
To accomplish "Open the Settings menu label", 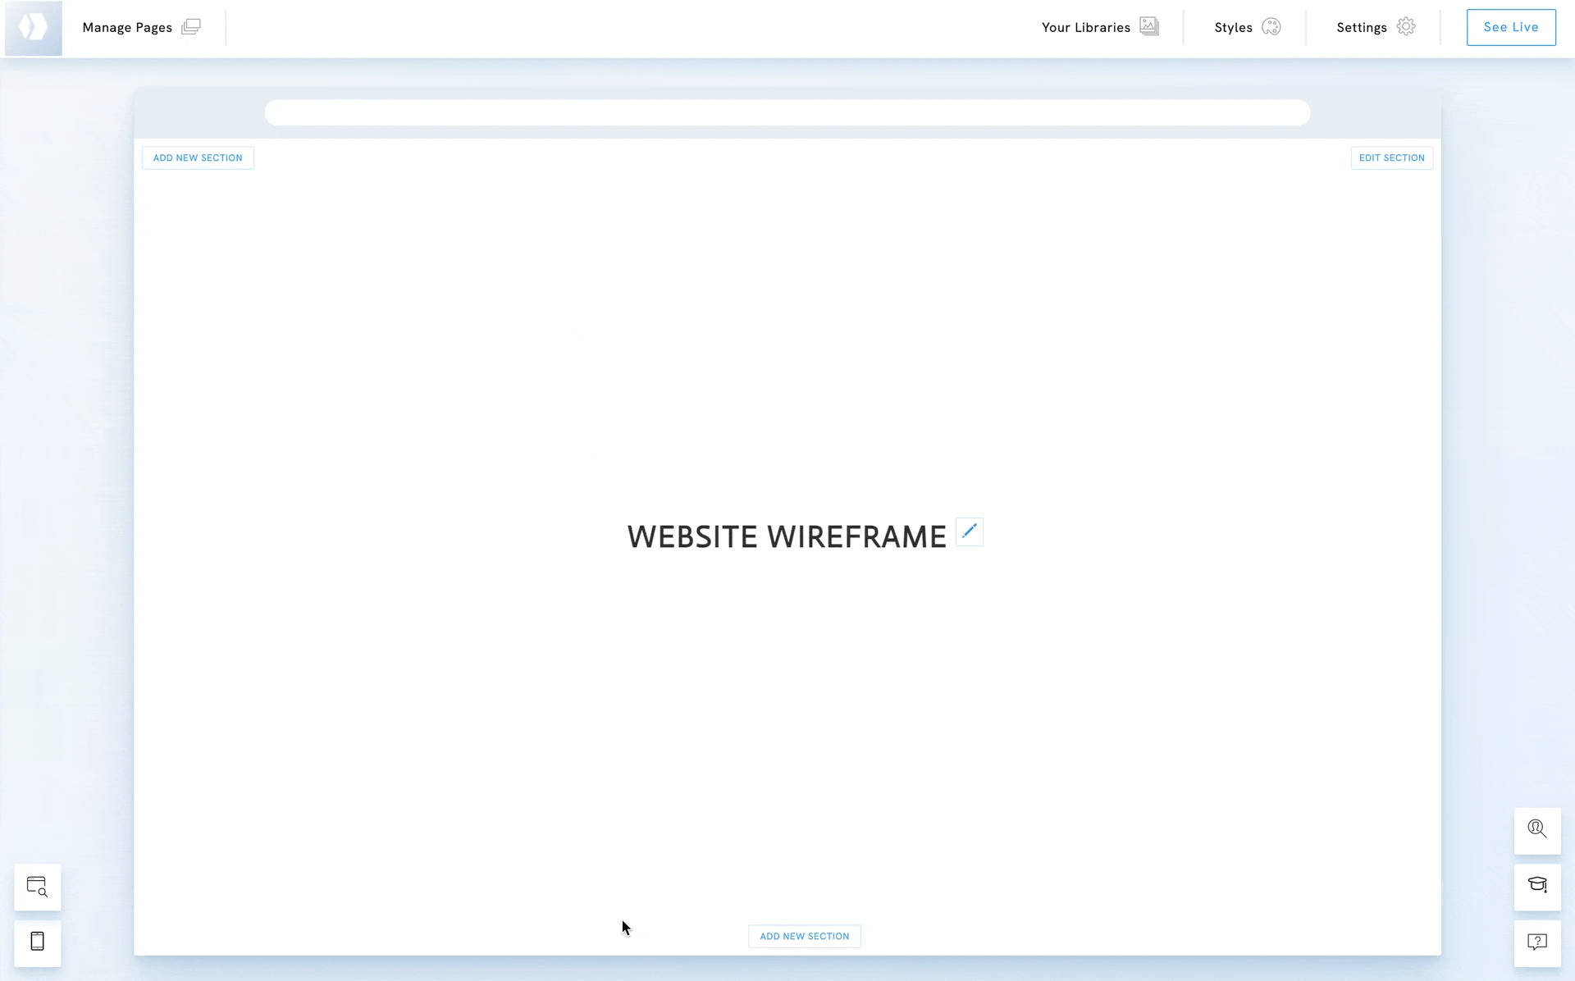I will [x=1361, y=28].
